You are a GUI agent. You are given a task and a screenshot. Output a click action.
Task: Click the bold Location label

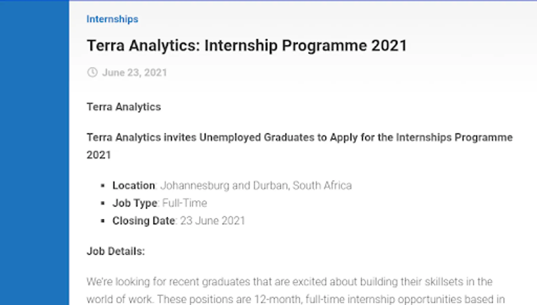[134, 186]
